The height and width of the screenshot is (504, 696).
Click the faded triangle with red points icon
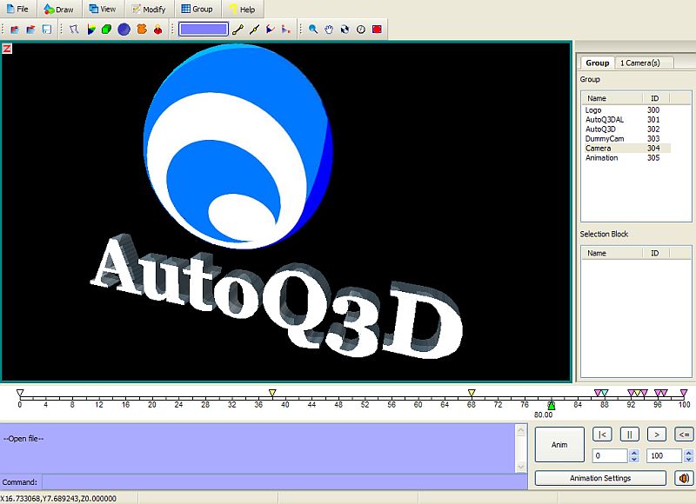click(286, 30)
